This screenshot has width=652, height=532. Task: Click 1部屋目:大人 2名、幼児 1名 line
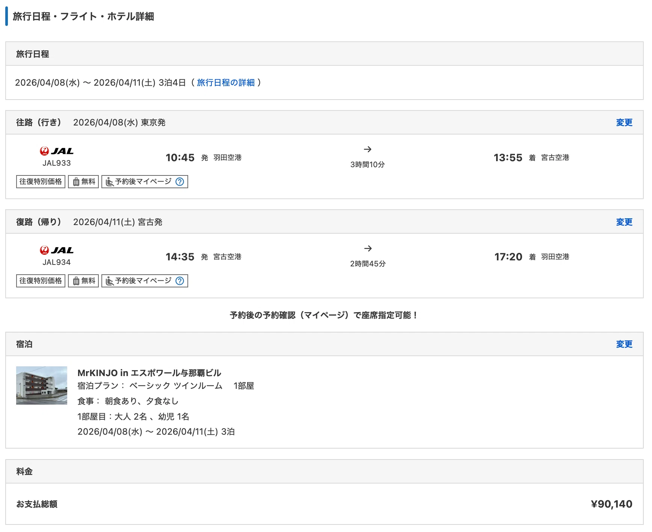pos(133,417)
